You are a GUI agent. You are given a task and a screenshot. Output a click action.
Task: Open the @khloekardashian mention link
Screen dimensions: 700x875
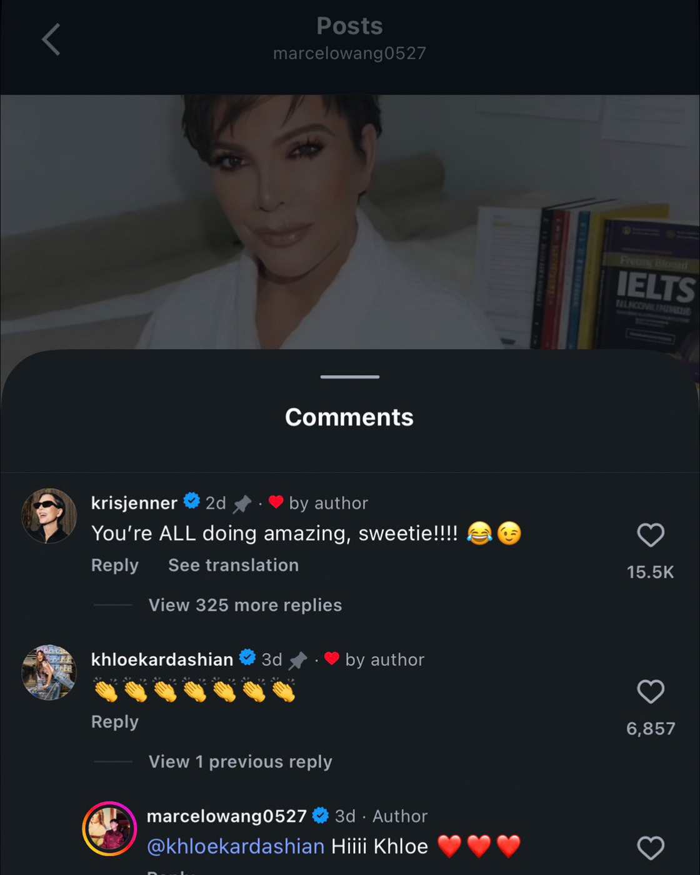[x=236, y=846]
